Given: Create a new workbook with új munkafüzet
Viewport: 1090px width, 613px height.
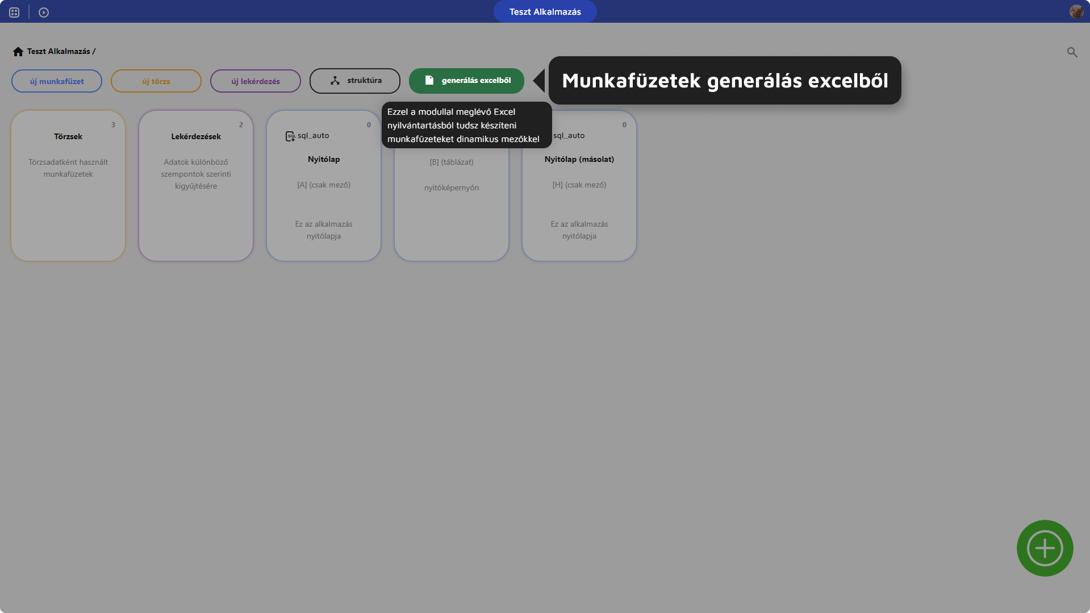Looking at the screenshot, I should (x=57, y=81).
